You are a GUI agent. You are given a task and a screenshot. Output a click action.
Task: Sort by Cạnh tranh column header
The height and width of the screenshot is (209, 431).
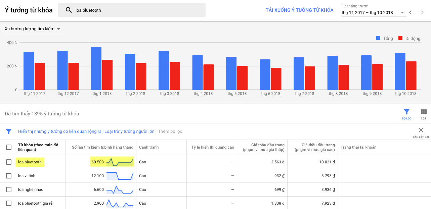point(149,147)
